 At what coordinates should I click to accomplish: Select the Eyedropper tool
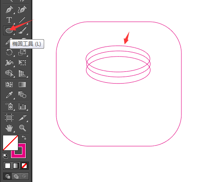point(10,95)
